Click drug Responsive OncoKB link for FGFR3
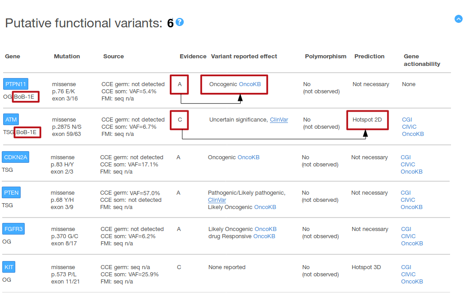This screenshot has width=464, height=305. click(x=264, y=236)
